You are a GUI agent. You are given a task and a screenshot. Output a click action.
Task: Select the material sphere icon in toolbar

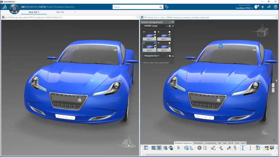pyautogui.click(x=171, y=148)
